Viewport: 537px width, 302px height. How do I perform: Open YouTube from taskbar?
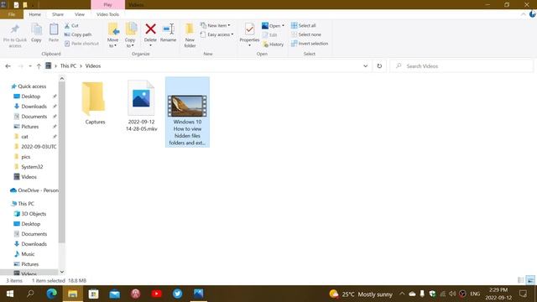click(x=157, y=294)
